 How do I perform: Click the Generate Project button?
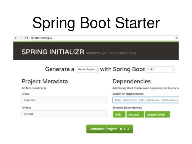110,129
